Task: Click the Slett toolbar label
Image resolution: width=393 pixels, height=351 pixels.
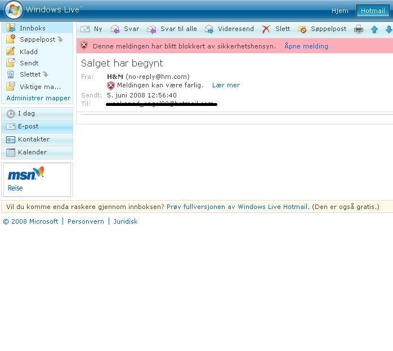Action: 283,29
